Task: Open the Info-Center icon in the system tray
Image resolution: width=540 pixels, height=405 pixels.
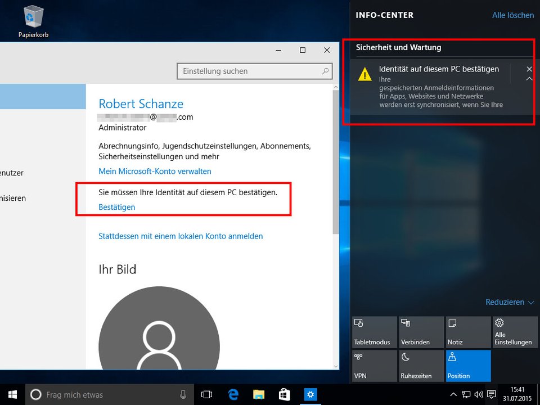Action: (x=491, y=394)
